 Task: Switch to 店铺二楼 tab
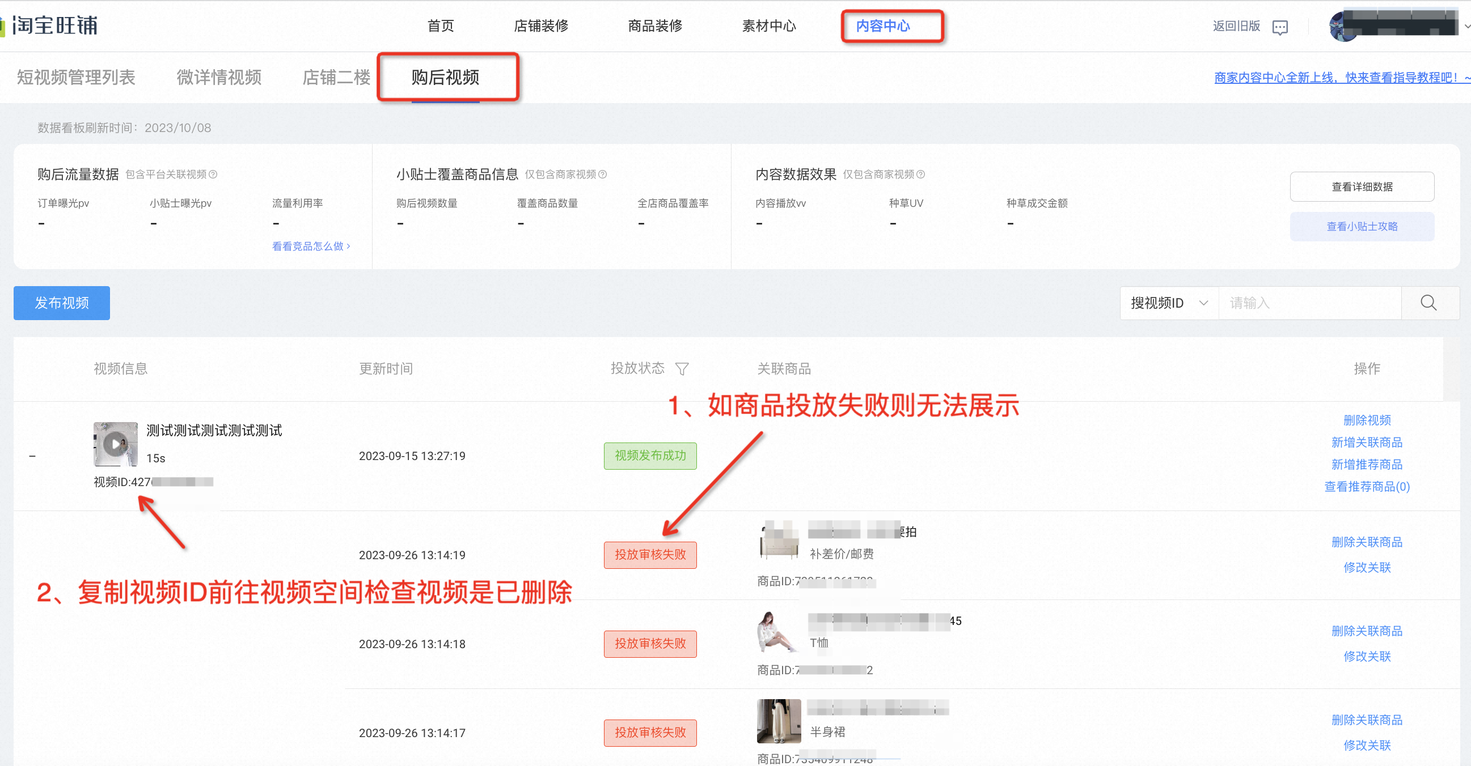coord(336,77)
